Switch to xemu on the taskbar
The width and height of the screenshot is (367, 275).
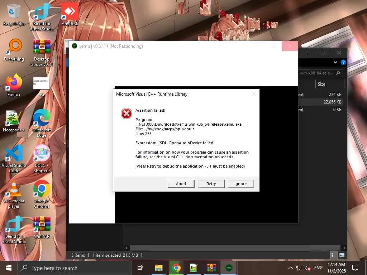coord(229,268)
